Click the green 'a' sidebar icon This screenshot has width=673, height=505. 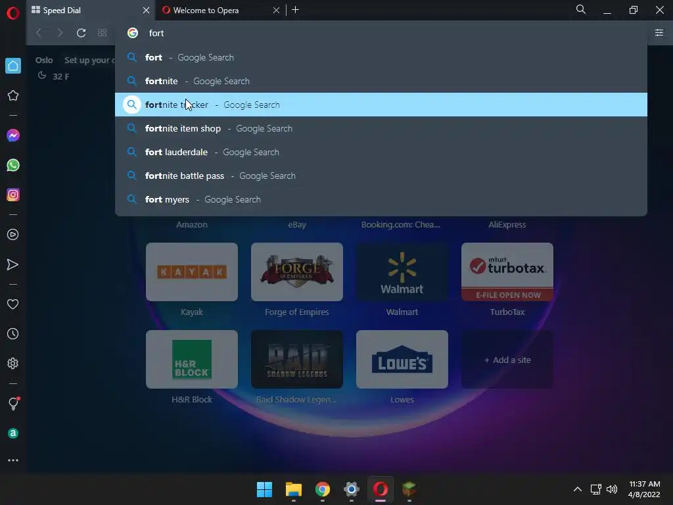click(x=13, y=433)
